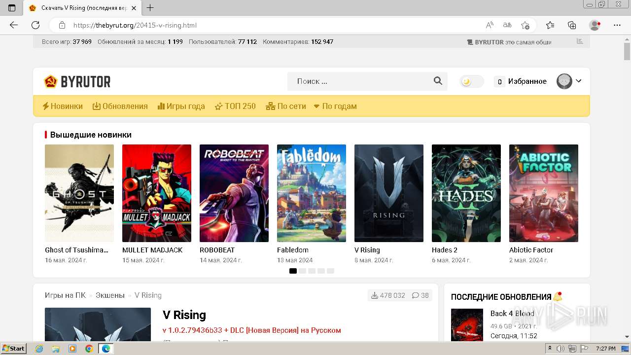The width and height of the screenshot is (631, 355).
Task: Open the Новинки menu item
Action: pos(62,106)
